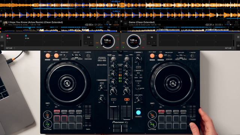Click the left deck hardware PLAY/PAUSE button
This screenshot has height=135, width=240.
[x=48, y=124]
